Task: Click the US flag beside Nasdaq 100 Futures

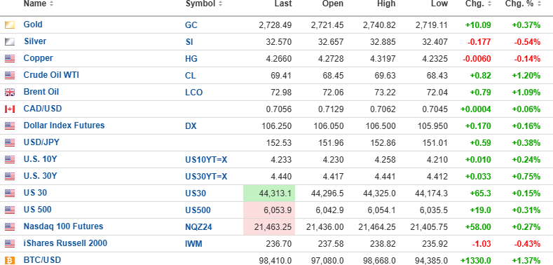Action: click(x=10, y=226)
